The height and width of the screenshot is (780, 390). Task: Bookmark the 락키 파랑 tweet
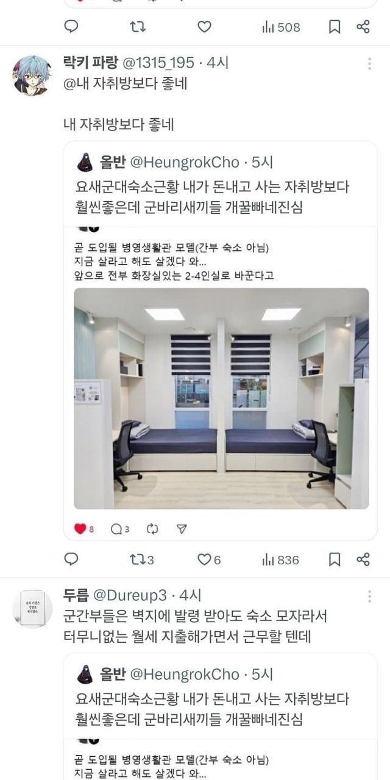tap(335, 559)
